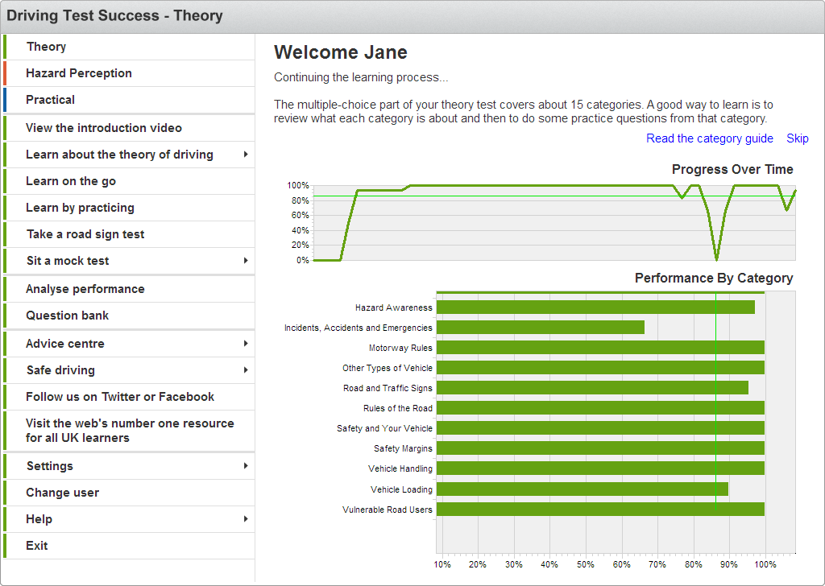Switch to Hazard Perception section
The height and width of the screenshot is (586, 825).
point(78,73)
